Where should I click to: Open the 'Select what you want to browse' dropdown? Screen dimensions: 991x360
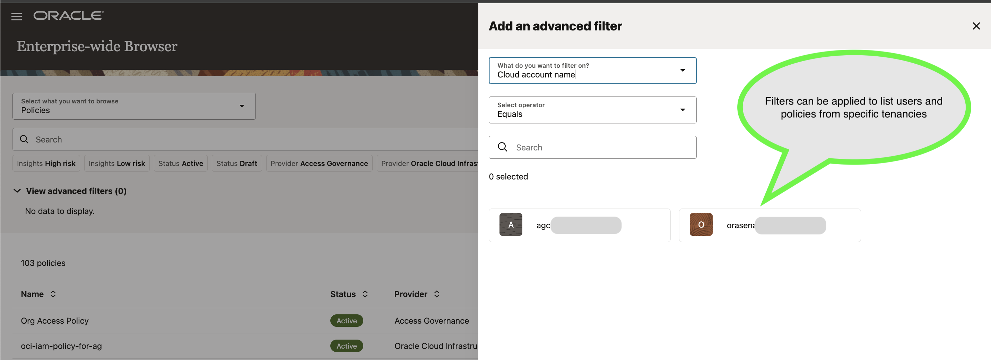134,106
